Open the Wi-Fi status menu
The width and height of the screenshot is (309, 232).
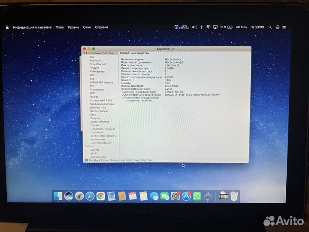208,27
